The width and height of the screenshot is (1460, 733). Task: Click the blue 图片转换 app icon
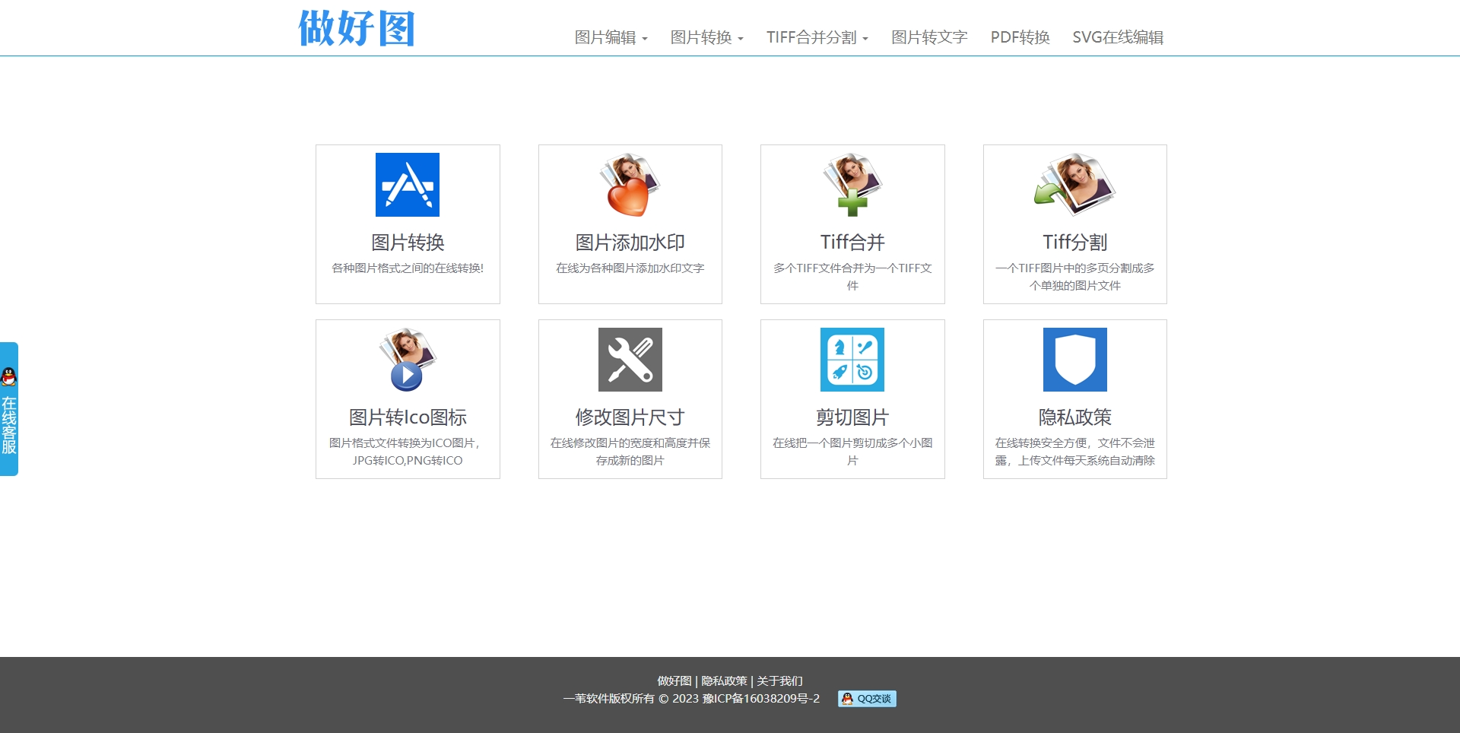[x=407, y=185]
